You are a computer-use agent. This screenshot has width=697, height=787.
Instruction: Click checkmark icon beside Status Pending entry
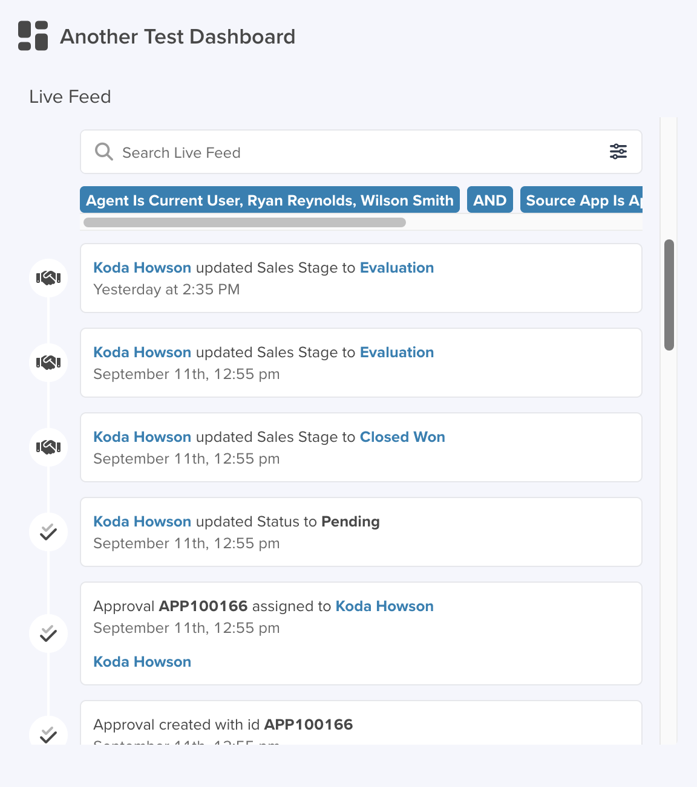tap(48, 532)
